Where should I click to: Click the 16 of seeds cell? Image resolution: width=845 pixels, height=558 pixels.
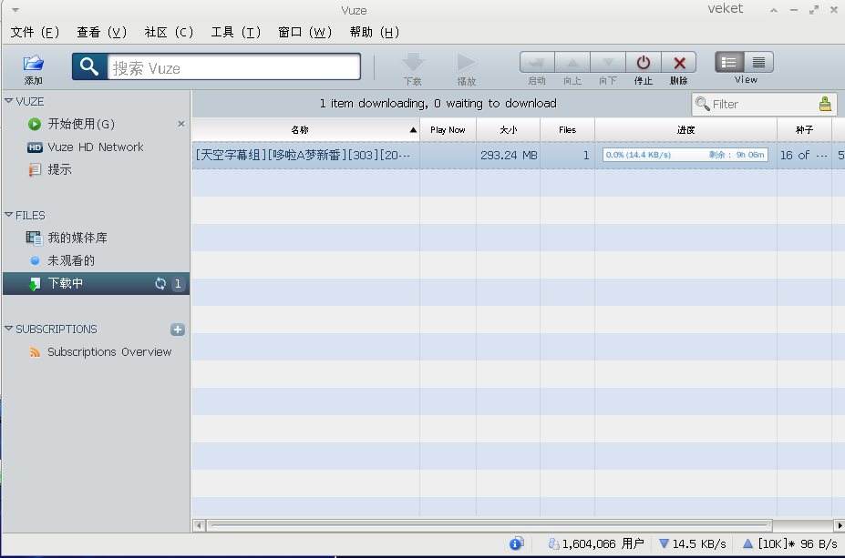click(803, 155)
